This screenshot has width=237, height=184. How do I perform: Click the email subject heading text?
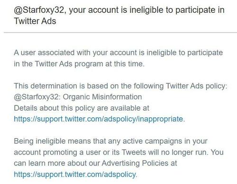[x=119, y=15]
